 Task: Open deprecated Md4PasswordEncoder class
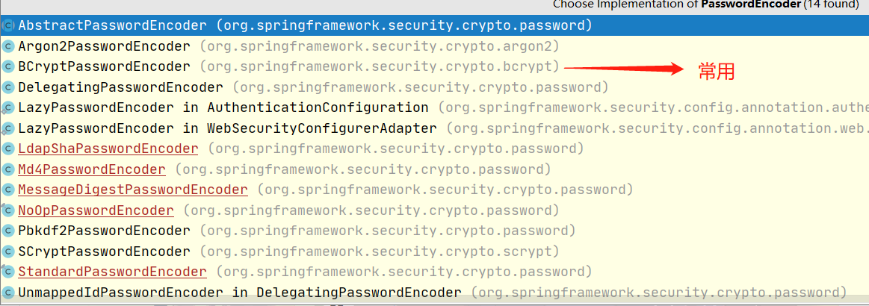(92, 169)
